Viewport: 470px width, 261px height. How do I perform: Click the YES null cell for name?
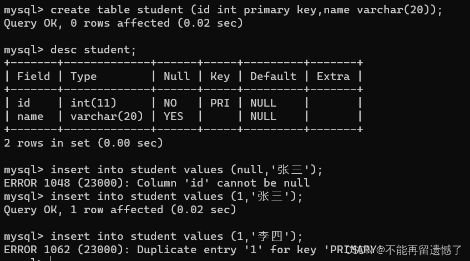pos(173,116)
